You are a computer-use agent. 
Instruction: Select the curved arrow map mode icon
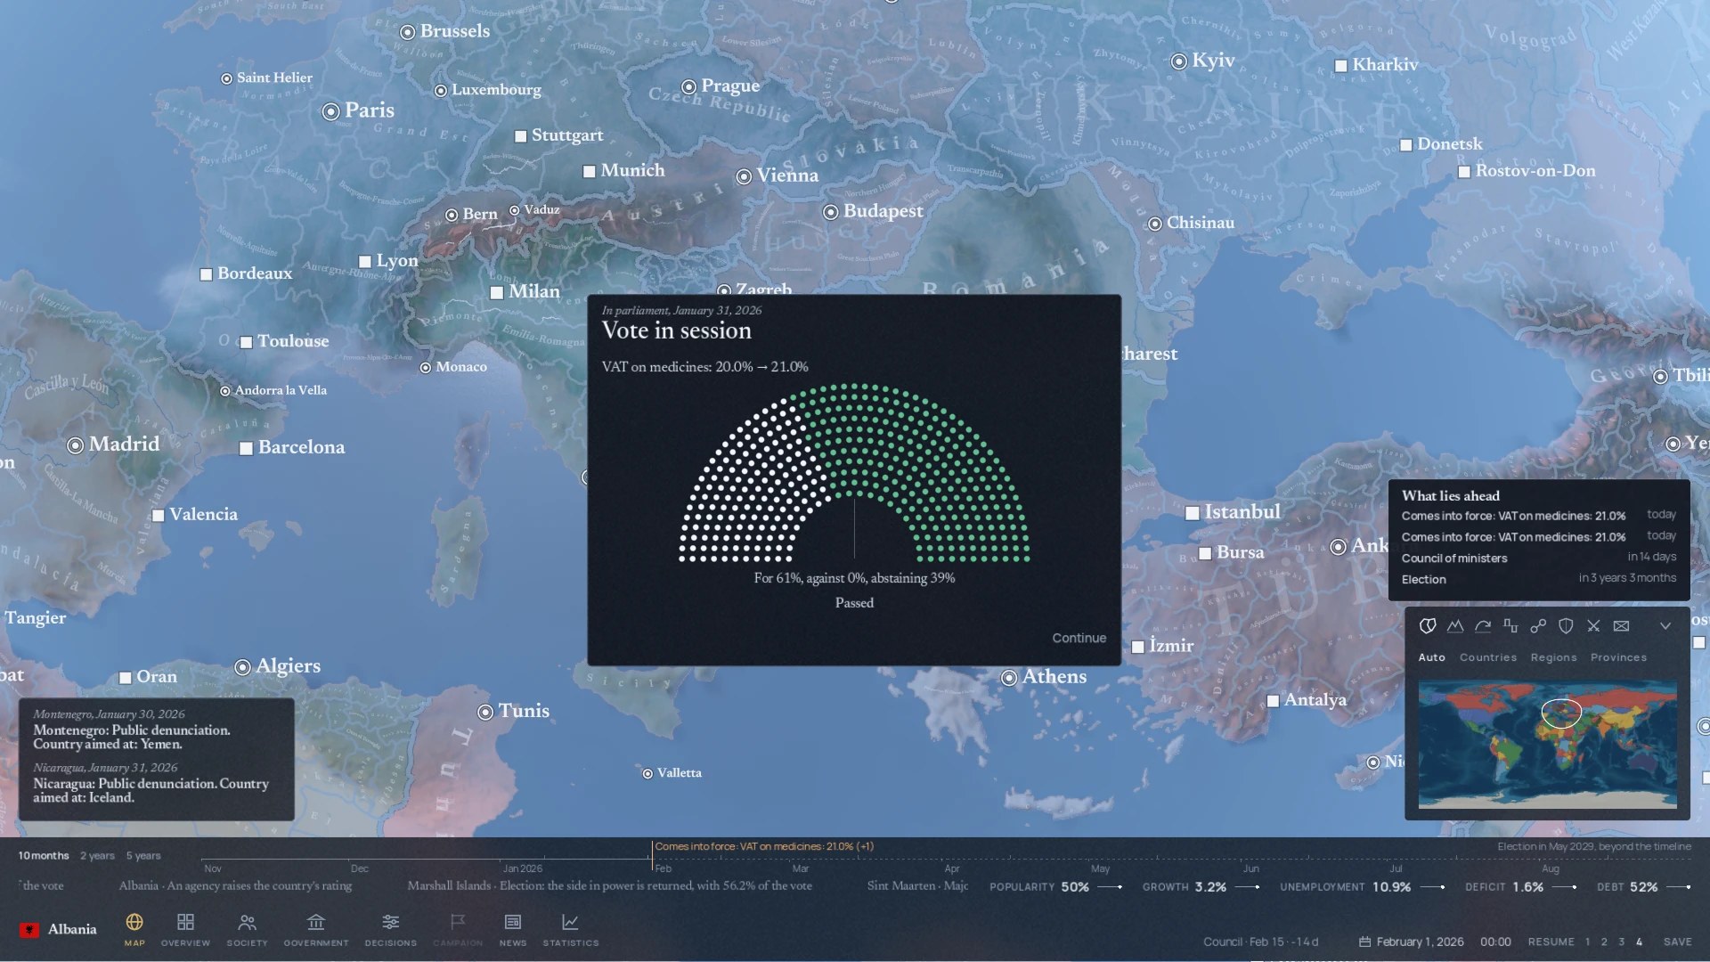[x=1483, y=626]
